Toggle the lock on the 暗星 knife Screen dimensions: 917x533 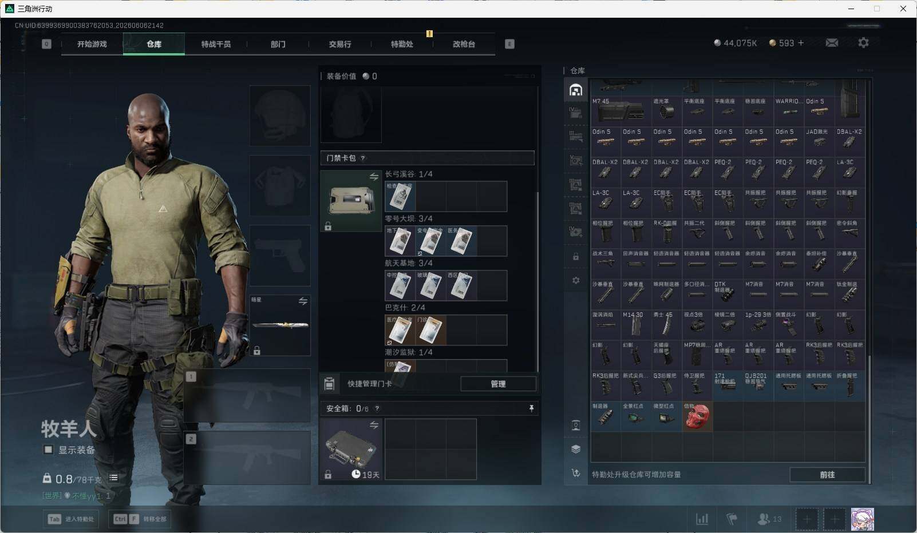[257, 351]
